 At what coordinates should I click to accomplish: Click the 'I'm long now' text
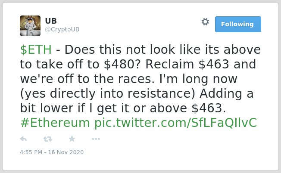point(198,79)
